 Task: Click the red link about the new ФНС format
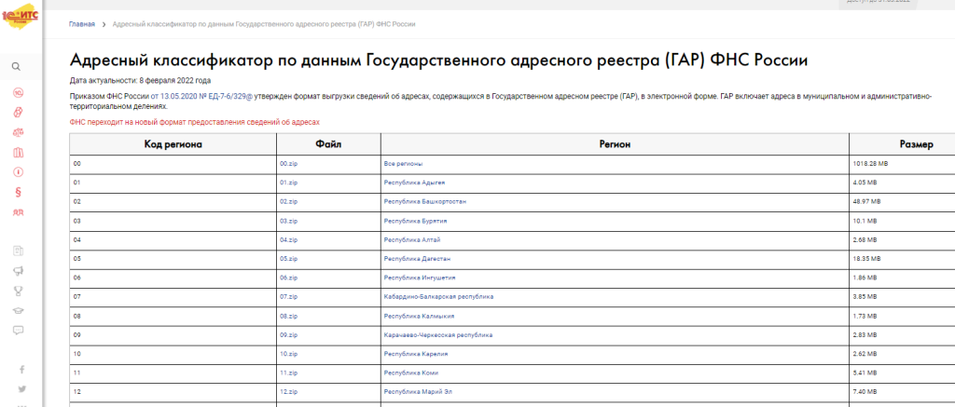pos(194,122)
